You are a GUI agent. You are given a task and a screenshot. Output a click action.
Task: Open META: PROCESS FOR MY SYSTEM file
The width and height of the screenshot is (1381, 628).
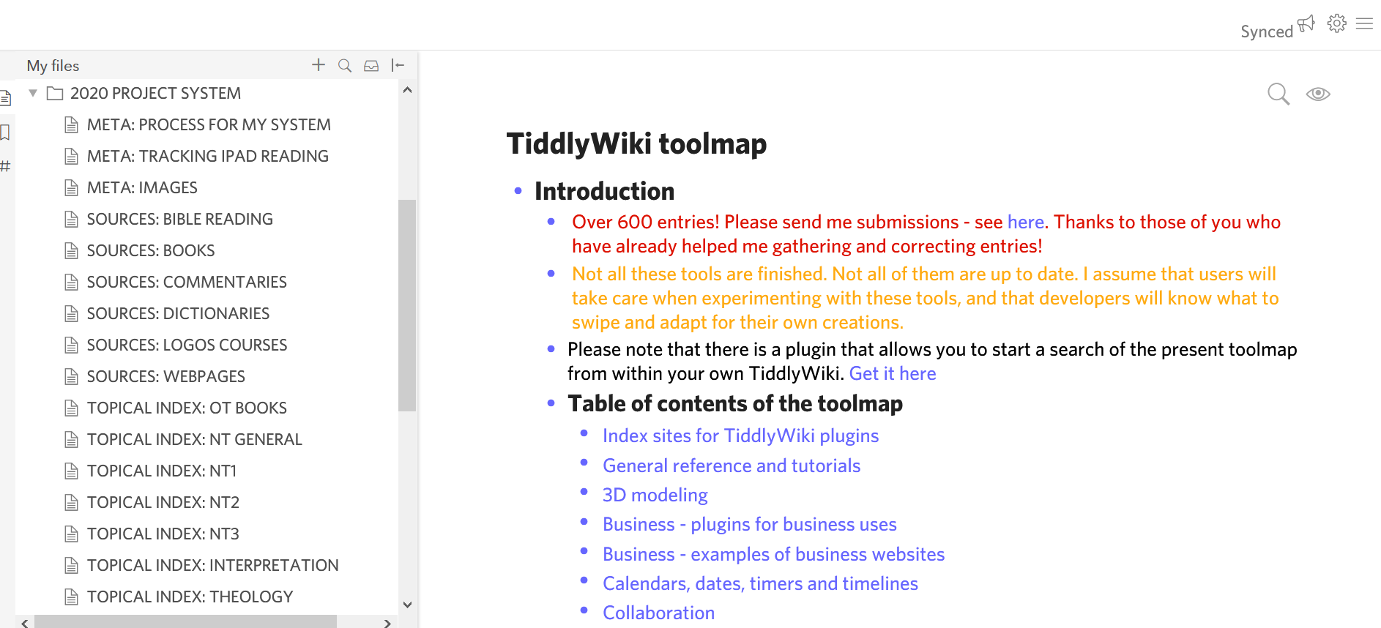click(x=208, y=125)
